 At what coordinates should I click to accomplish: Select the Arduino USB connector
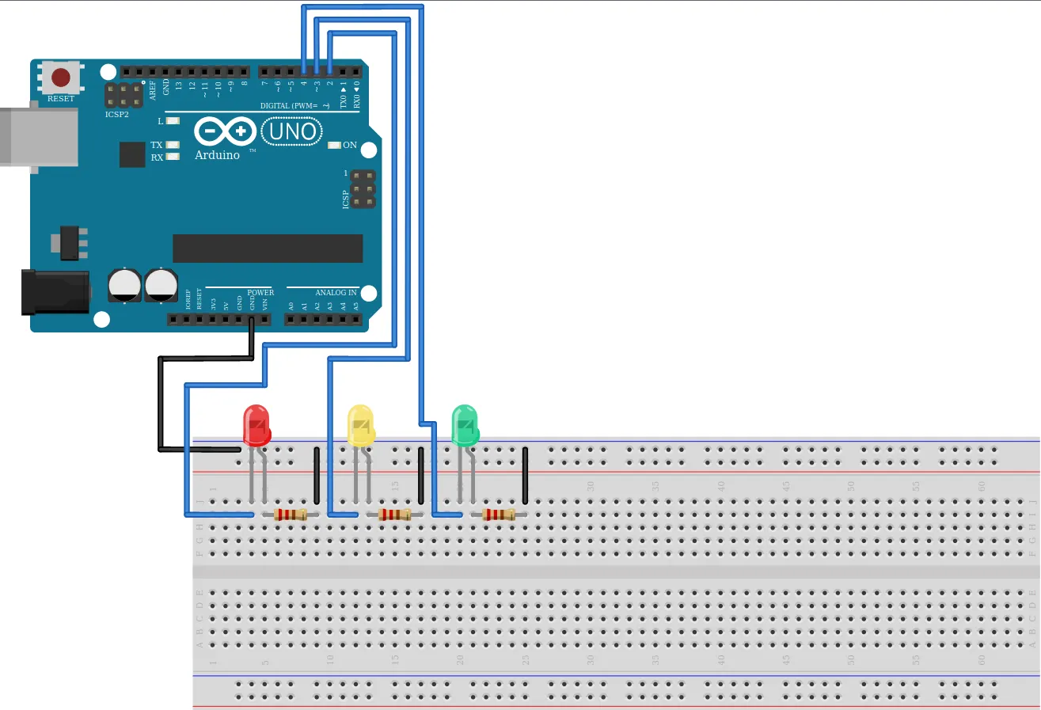38,136
